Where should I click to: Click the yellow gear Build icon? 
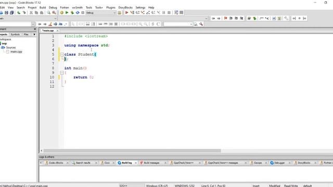coord(61,12)
